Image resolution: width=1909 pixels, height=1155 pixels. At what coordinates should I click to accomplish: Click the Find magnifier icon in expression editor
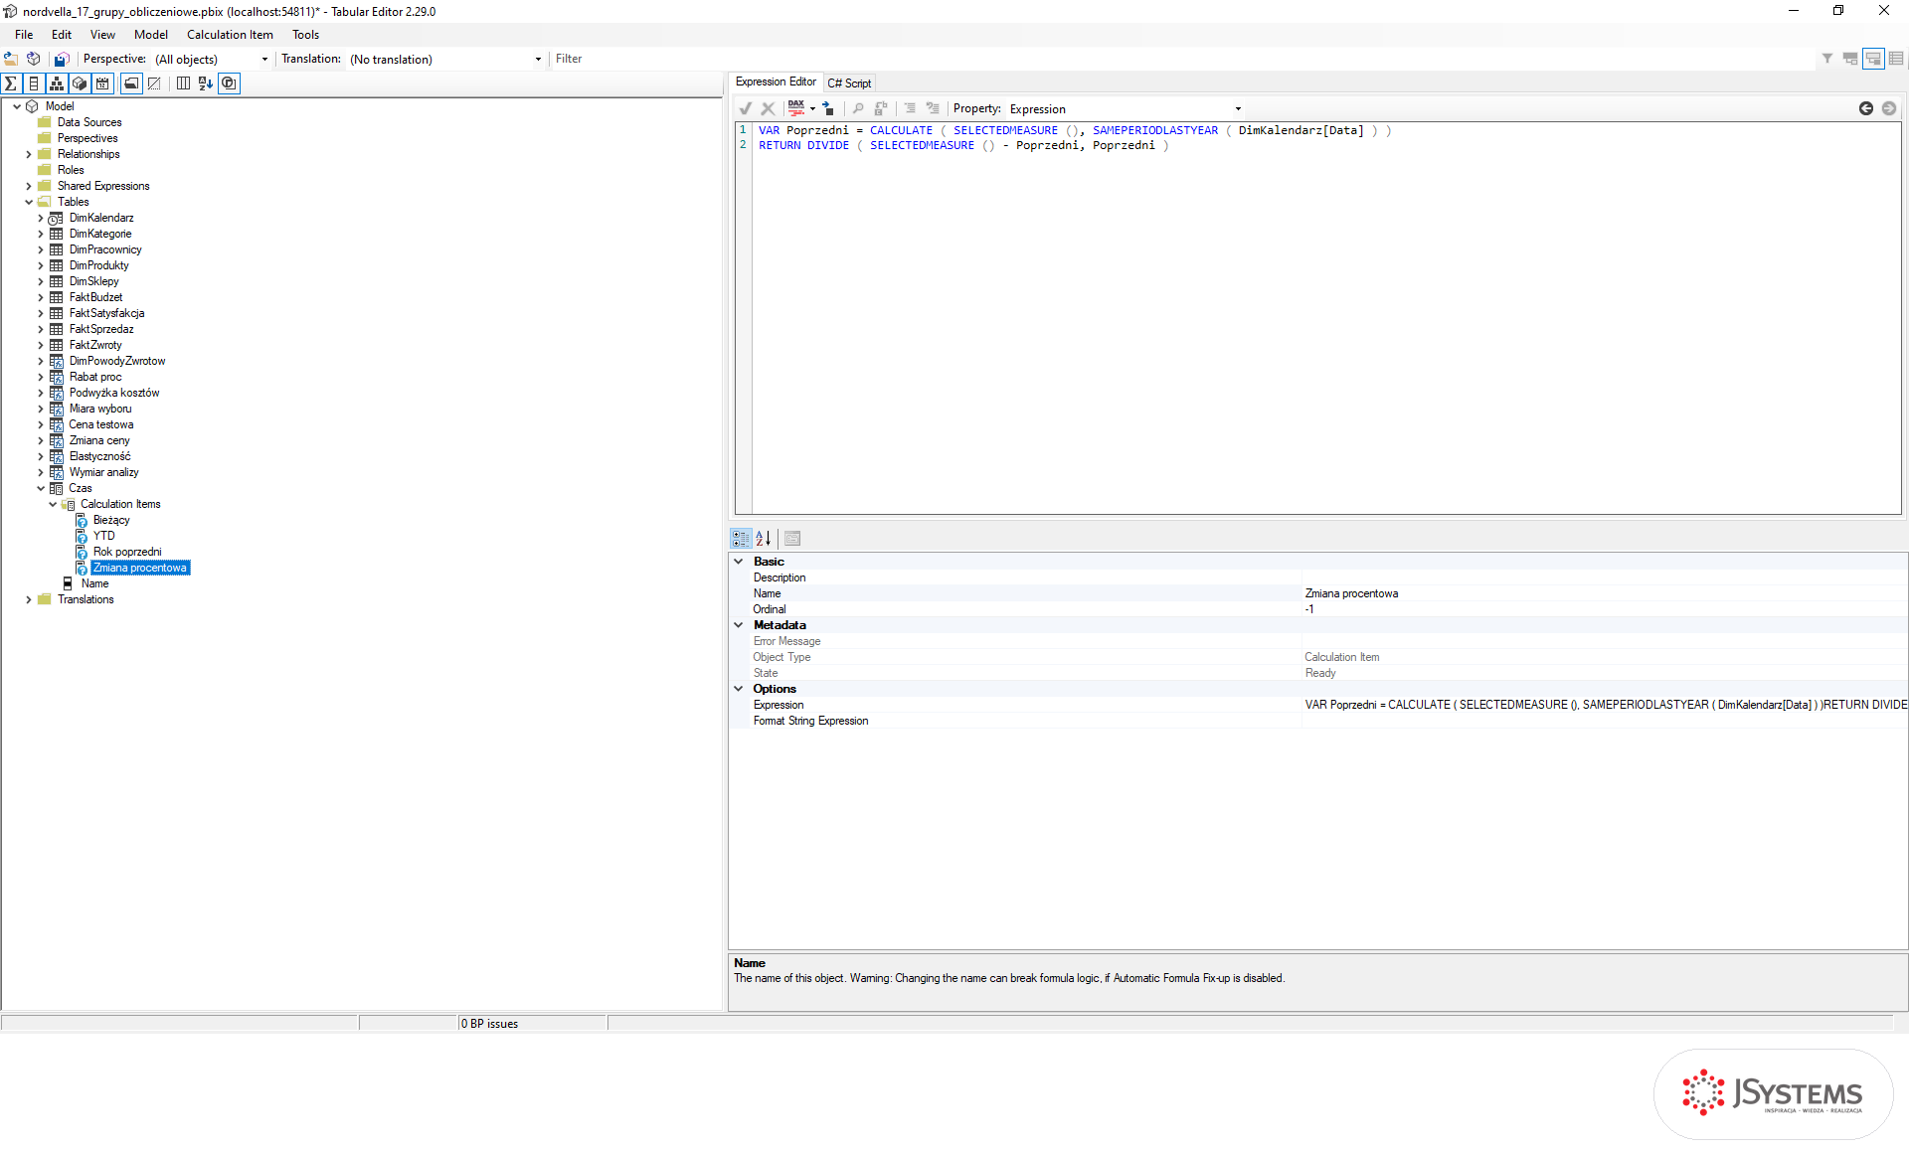point(858,108)
